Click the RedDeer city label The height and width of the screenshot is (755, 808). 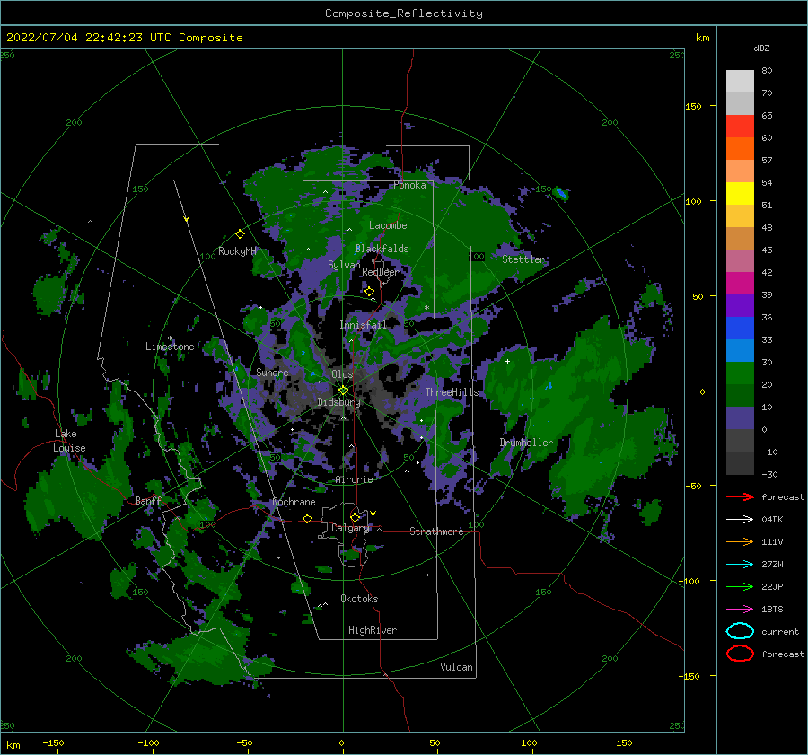381,272
